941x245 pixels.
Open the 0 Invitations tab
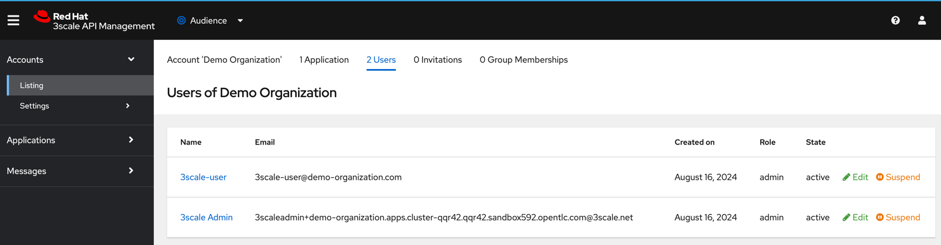coord(438,60)
